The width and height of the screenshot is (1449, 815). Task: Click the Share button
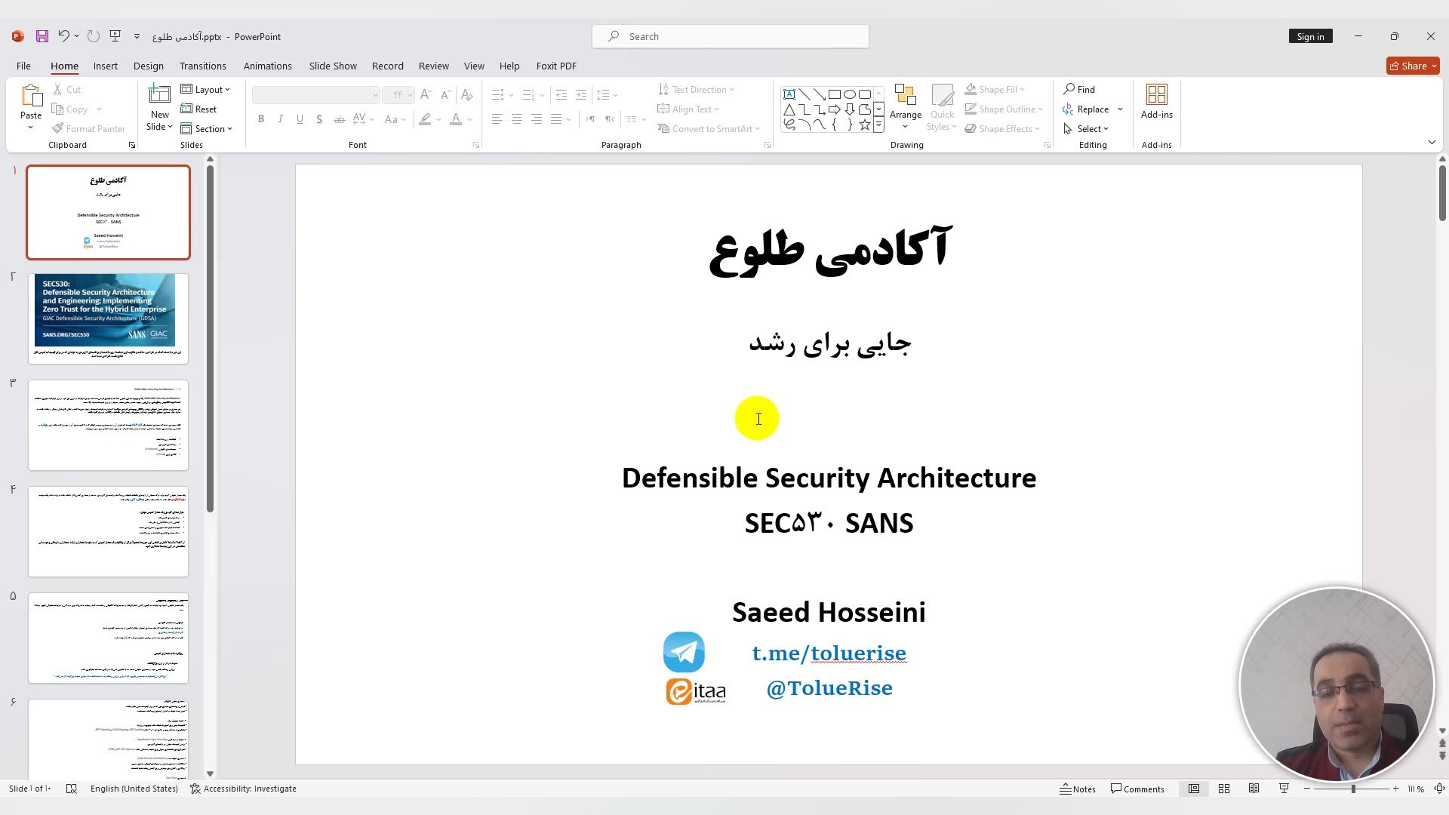[1413, 66]
